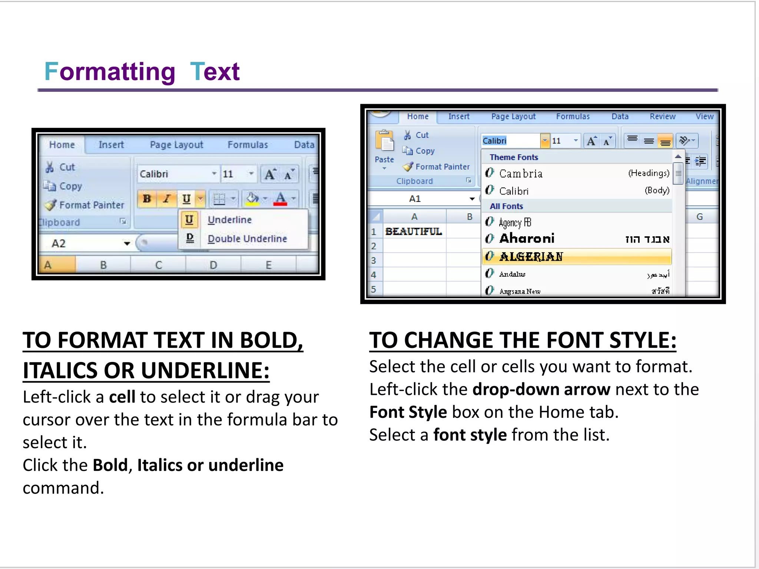Screen dimensions: 759x569
Task: Click the Borders icon in left ribbon
Action: (219, 199)
